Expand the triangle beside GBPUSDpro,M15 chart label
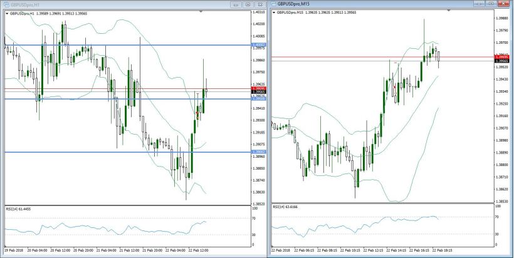The image size is (514, 258). tap(274, 13)
